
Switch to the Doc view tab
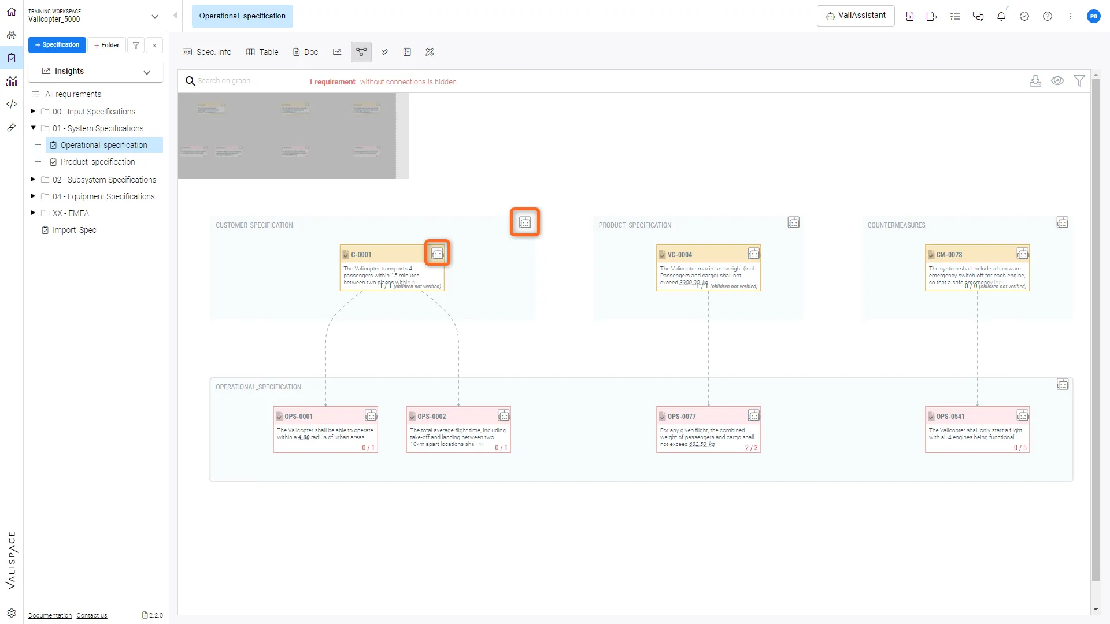(305, 52)
